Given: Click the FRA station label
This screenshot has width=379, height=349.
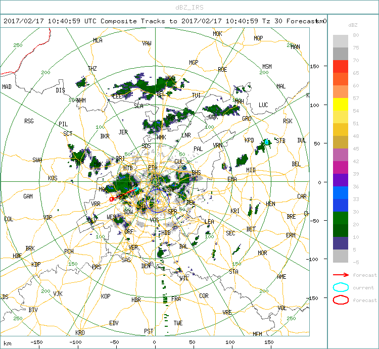Looking at the screenshot, I should 176,299.
